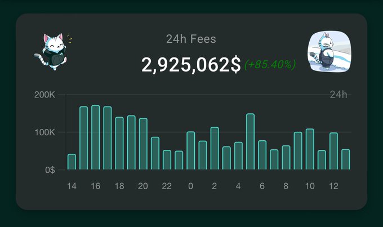
Task: Click the 100K y-axis label
Action: pos(44,132)
